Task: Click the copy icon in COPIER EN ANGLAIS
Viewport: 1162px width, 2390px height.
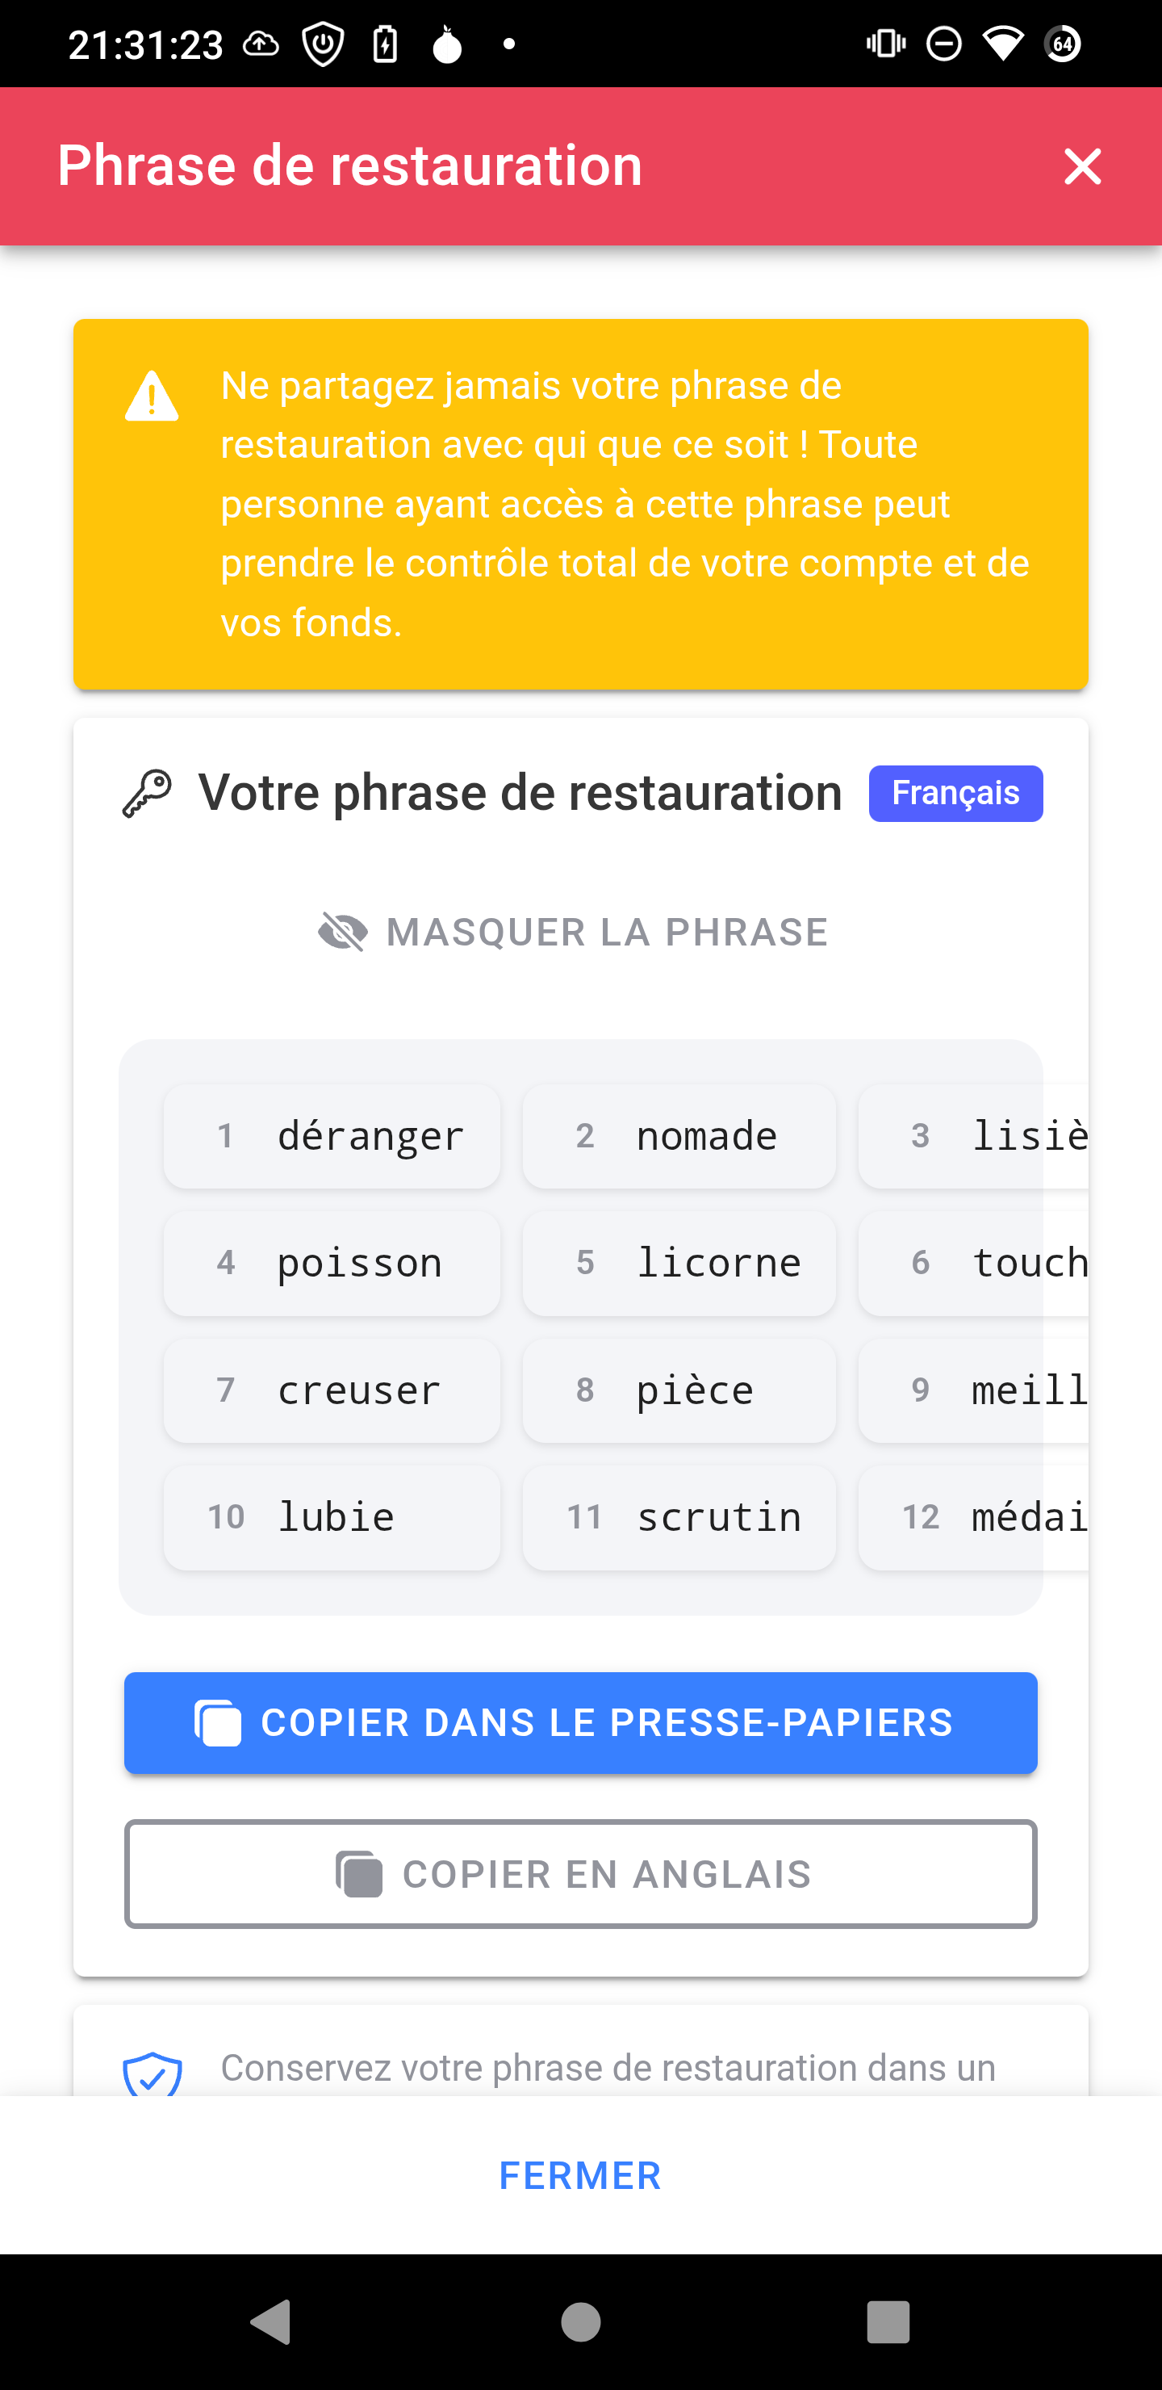Action: 359,1874
